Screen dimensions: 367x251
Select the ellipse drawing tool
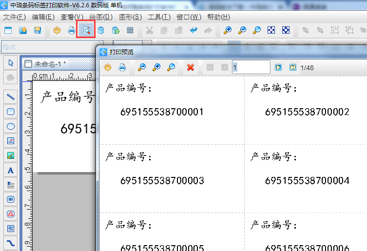11,126
